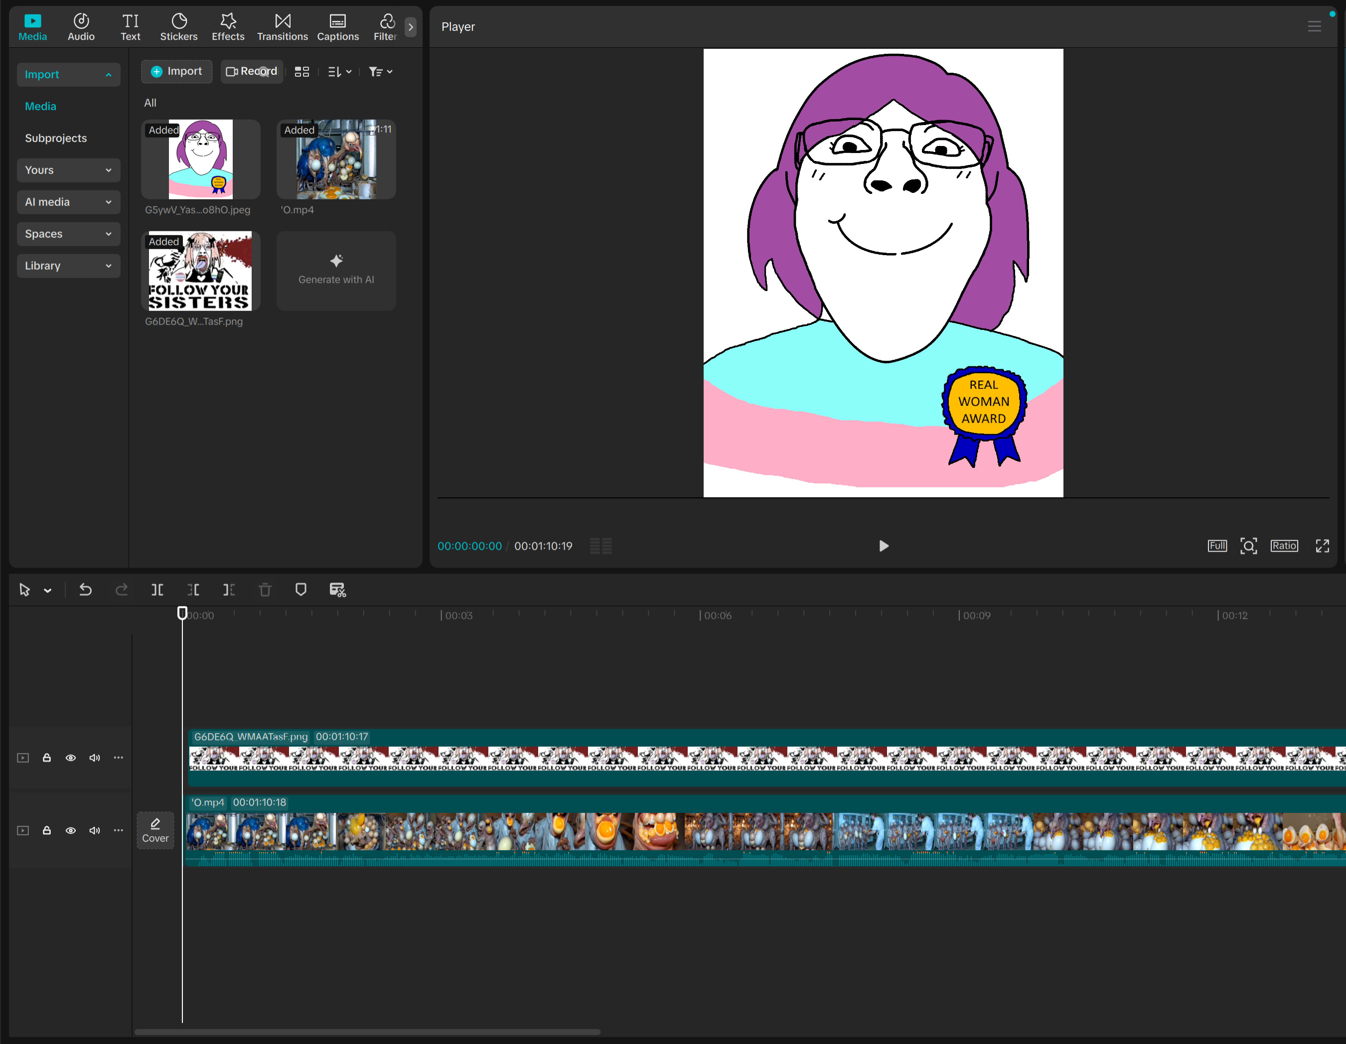The height and width of the screenshot is (1044, 1346).
Task: Open the media sort order dropdown
Action: (339, 72)
